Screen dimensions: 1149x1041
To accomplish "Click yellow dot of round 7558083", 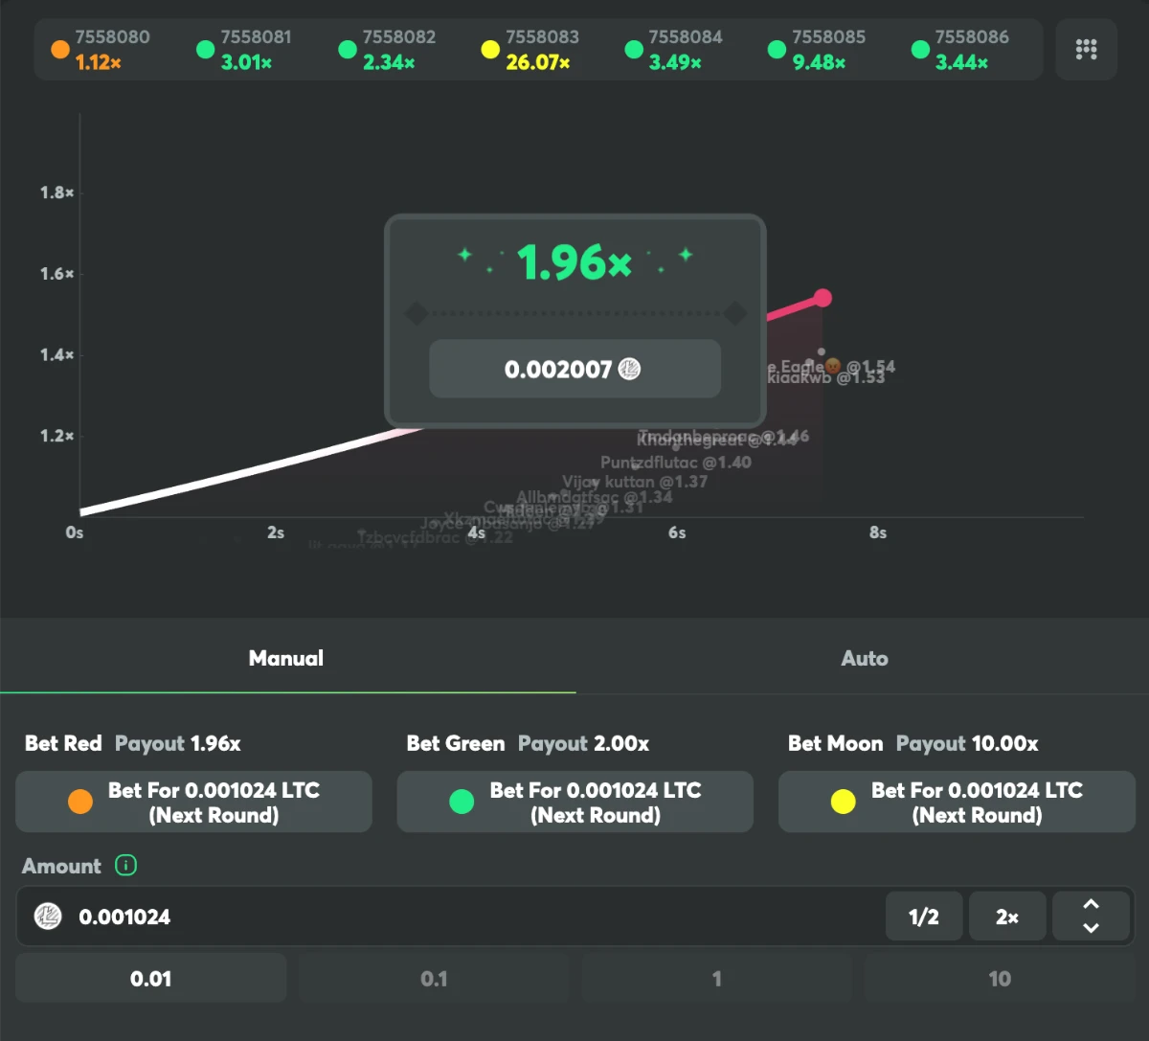I will click(490, 50).
